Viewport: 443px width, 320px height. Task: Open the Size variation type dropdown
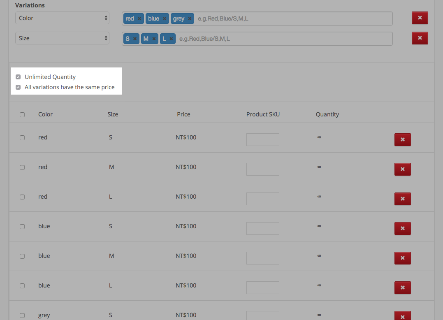click(x=62, y=38)
